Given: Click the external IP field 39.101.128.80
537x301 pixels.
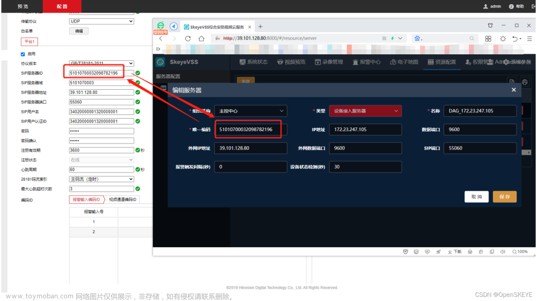Looking at the screenshot, I should 251,148.
